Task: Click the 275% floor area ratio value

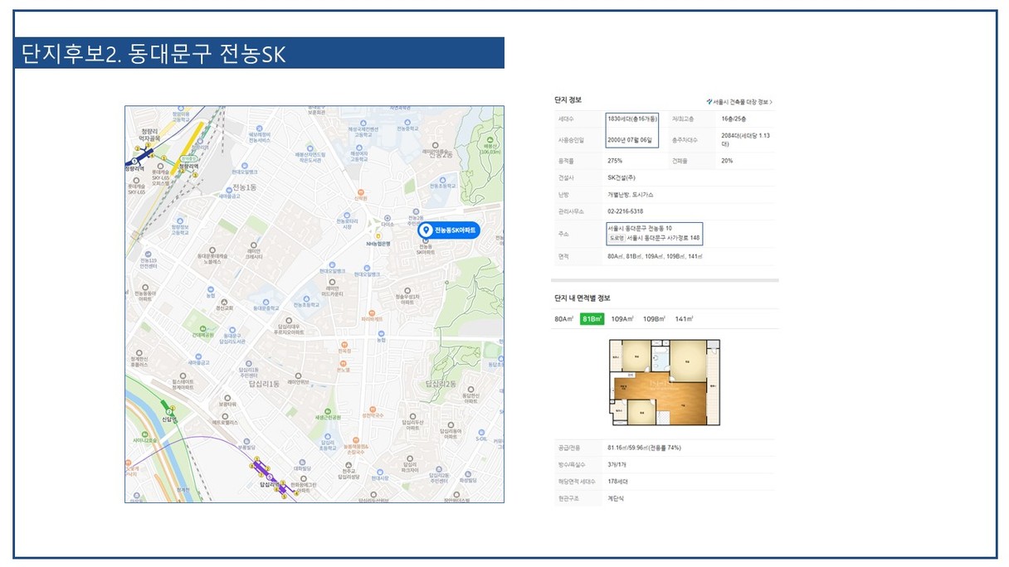Action: pyautogui.click(x=615, y=160)
